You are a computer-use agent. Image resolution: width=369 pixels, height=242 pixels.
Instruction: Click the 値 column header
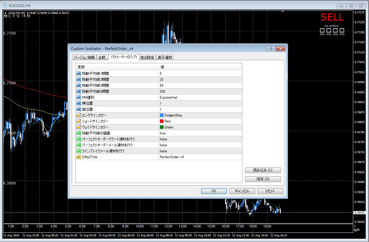click(x=200, y=67)
